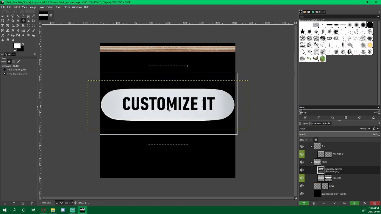Refresh brushes in brushes panel

pyautogui.click(x=359, y=118)
